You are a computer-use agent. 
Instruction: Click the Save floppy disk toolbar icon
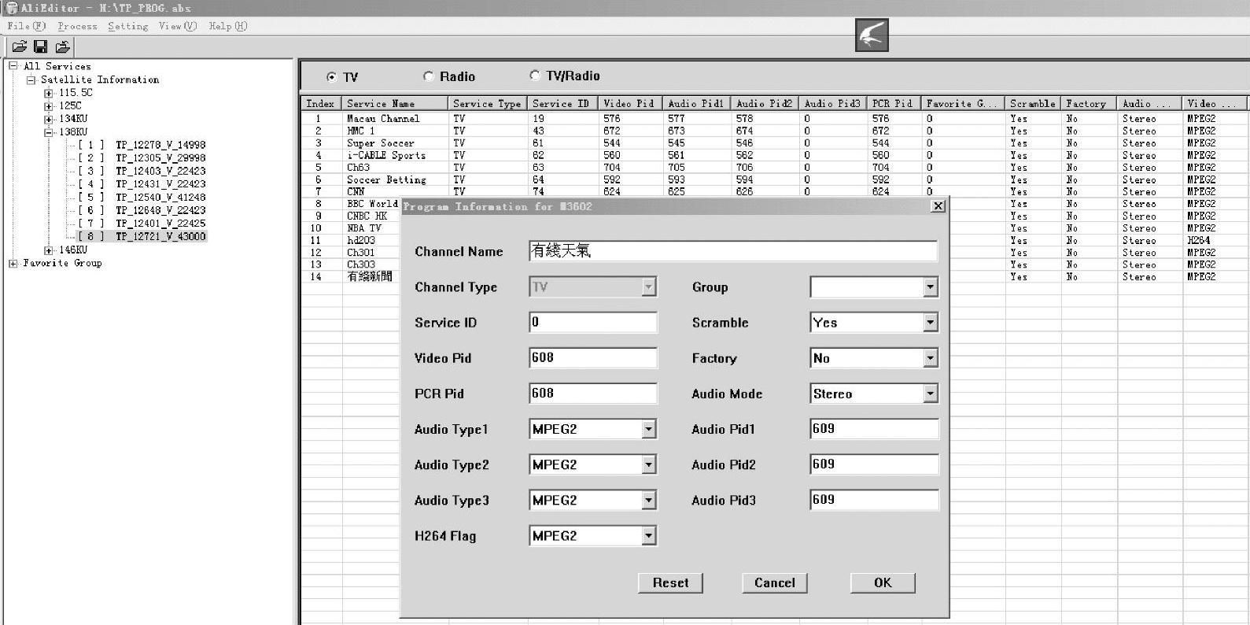point(41,47)
